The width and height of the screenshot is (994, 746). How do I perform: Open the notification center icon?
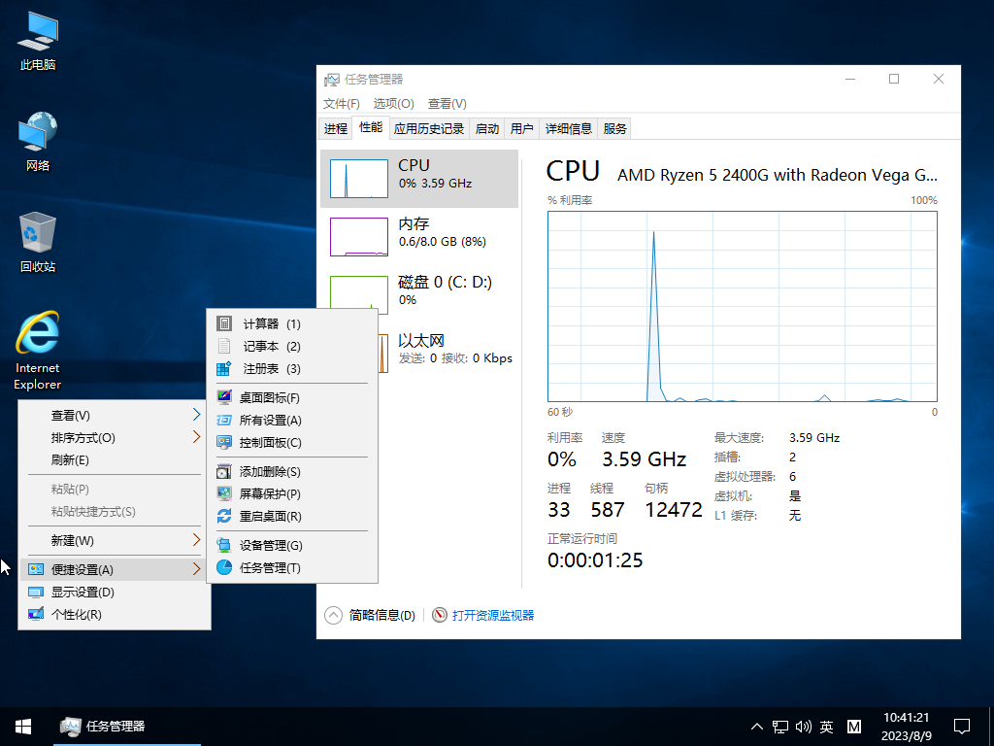[x=962, y=727]
